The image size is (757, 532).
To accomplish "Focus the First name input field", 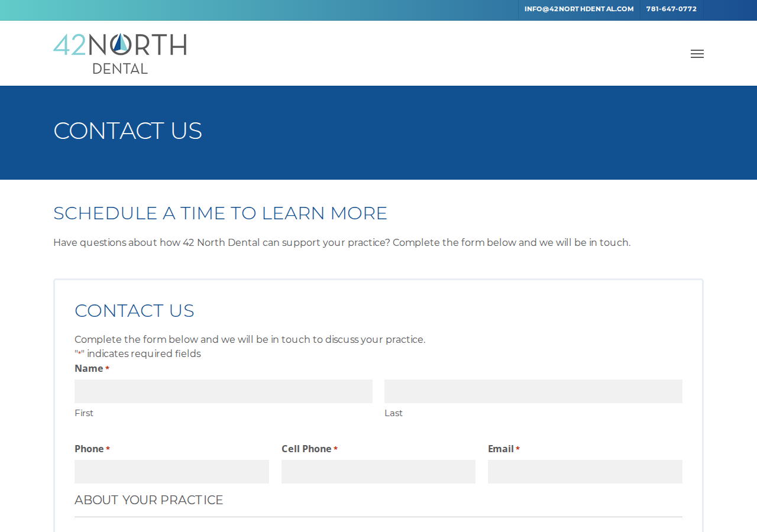I will coord(224,391).
